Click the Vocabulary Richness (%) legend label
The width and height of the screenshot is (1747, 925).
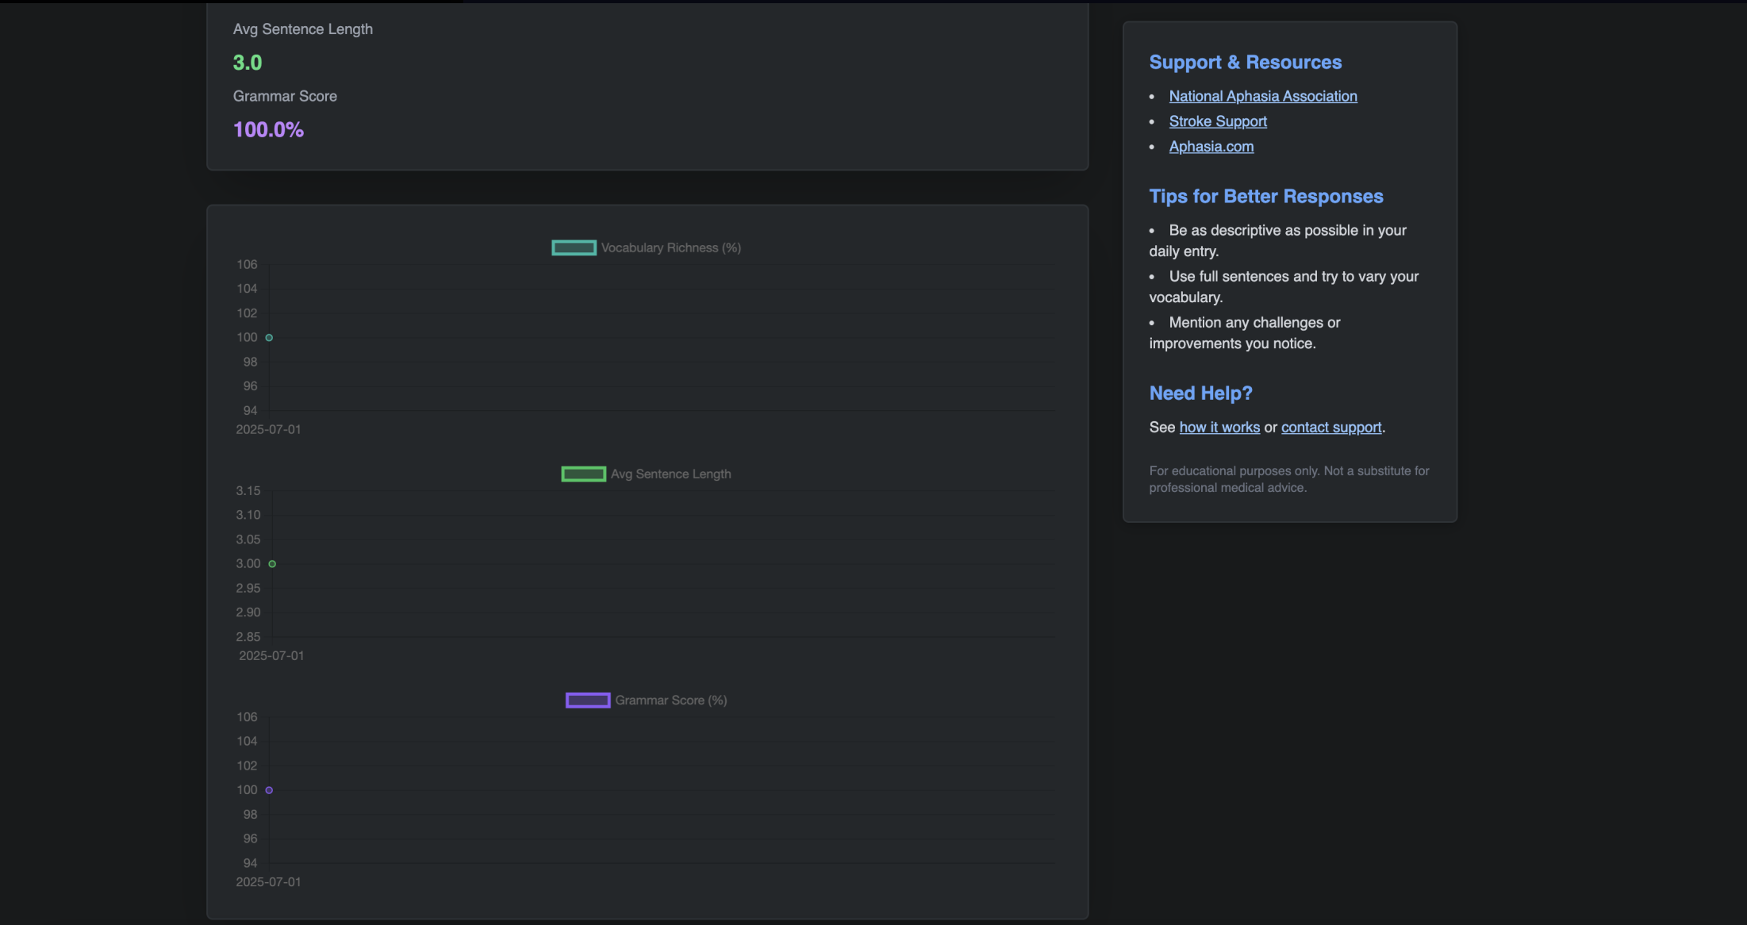point(670,248)
